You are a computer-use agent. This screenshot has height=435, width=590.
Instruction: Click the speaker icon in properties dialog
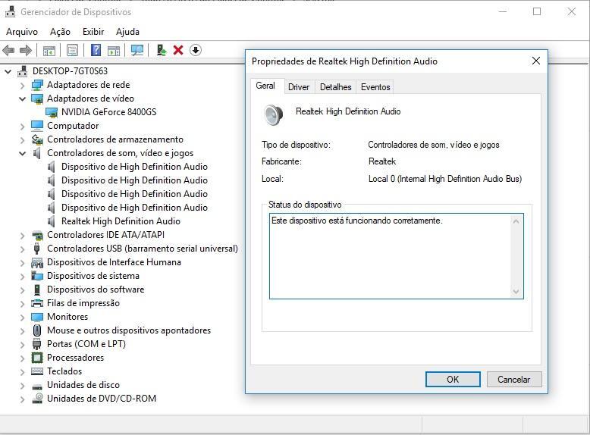[274, 115]
